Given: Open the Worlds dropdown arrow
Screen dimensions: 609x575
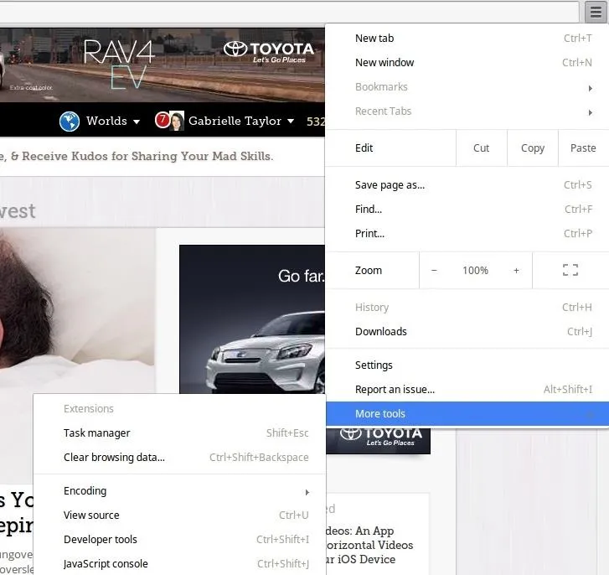Looking at the screenshot, I should coord(137,122).
